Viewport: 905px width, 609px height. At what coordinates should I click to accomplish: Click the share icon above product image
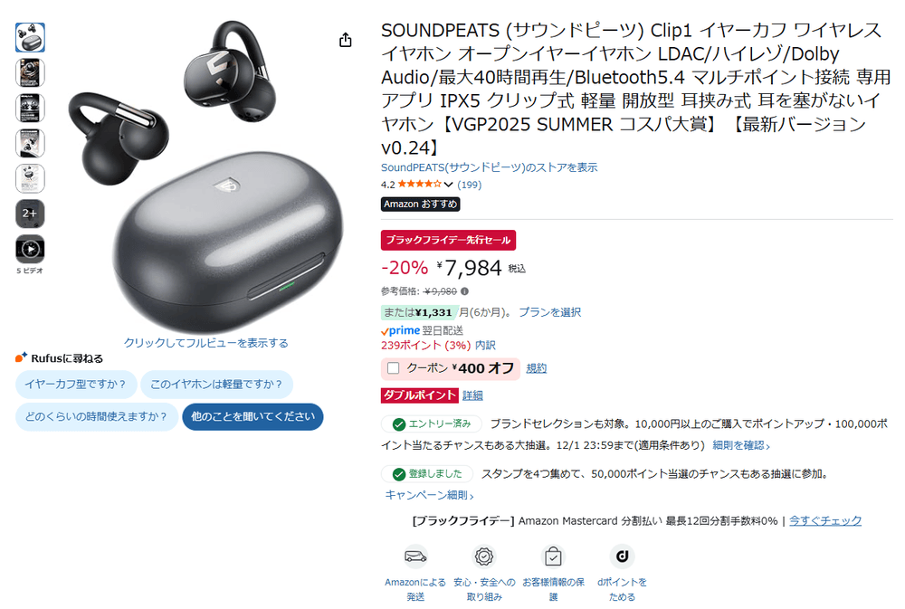pyautogui.click(x=345, y=40)
